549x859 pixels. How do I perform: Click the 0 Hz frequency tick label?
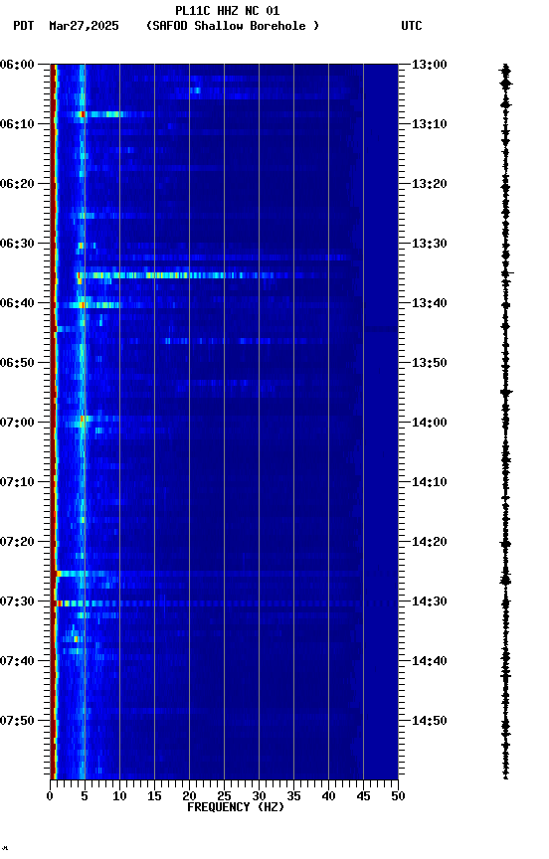pyautogui.click(x=50, y=796)
